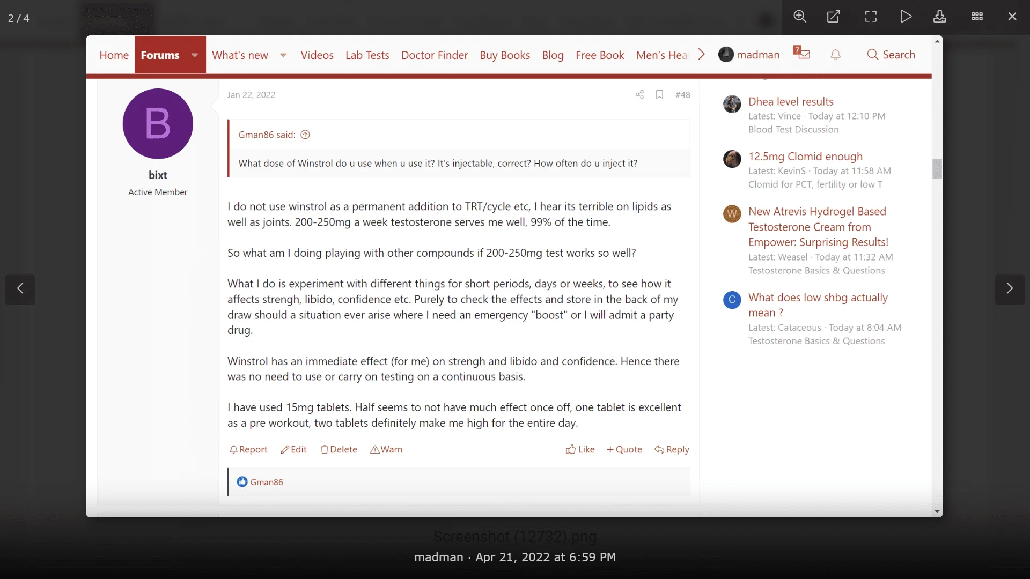Open What's new menu
Viewport: 1030px width, 579px height.
point(240,55)
